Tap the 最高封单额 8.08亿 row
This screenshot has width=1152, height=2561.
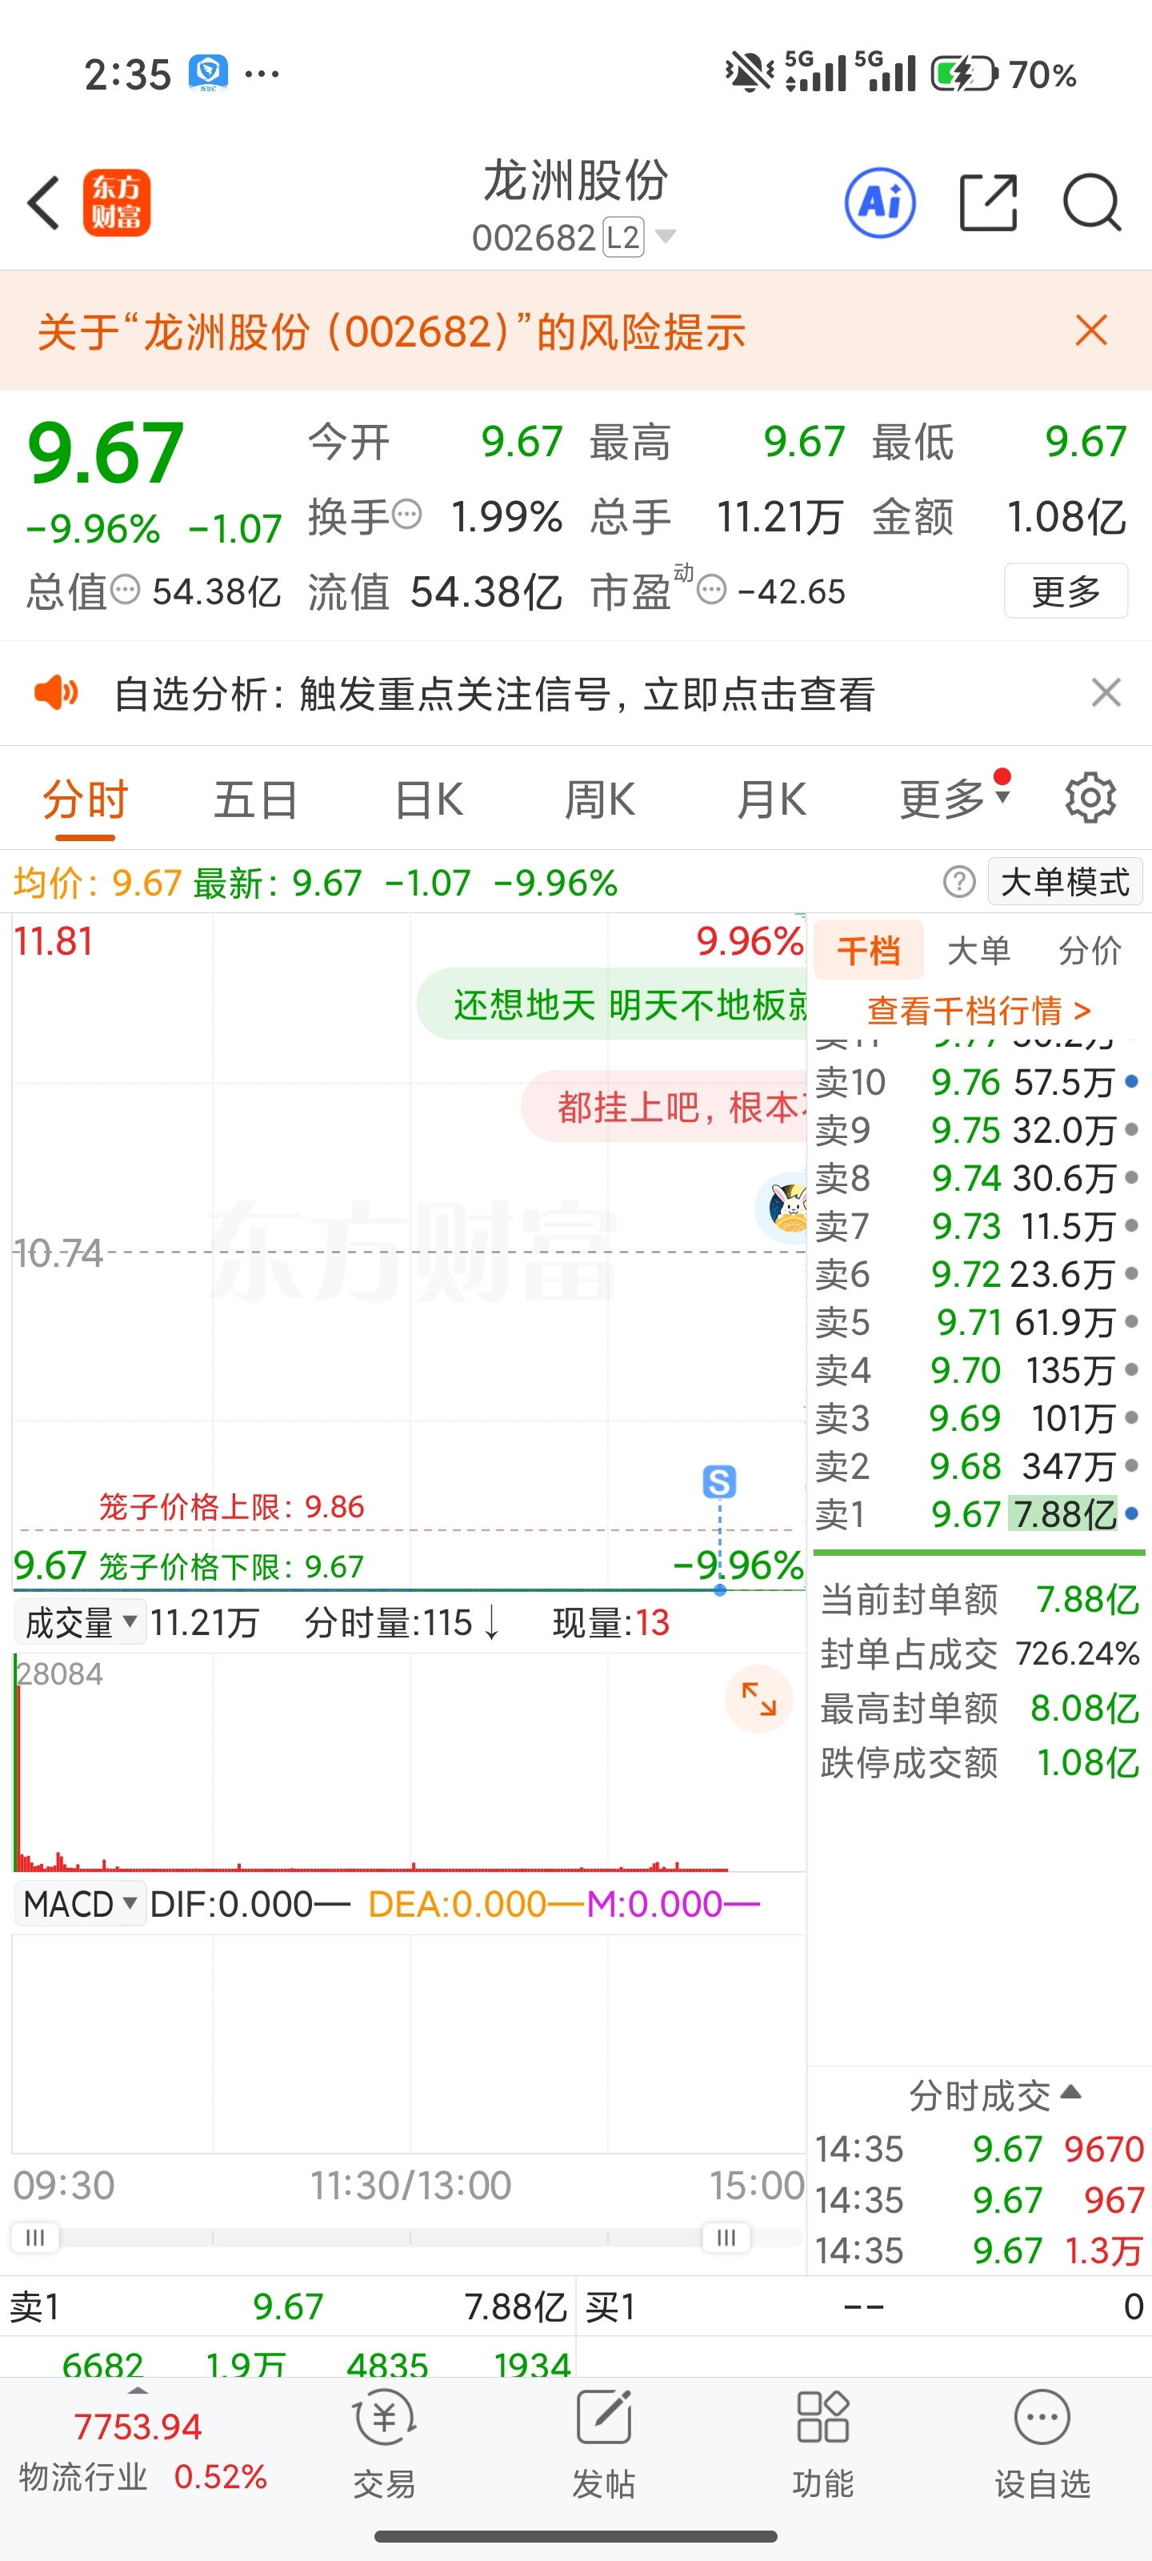tap(979, 1708)
